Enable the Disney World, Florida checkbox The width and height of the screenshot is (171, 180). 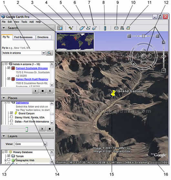pos(11,117)
